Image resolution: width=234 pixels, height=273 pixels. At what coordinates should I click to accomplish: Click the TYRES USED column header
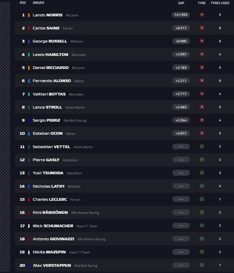(x=220, y=3)
